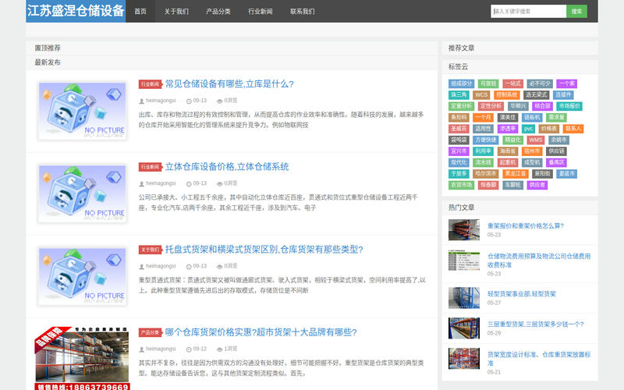Open the 首页 navigation tab
624x390 pixels.
click(x=140, y=11)
